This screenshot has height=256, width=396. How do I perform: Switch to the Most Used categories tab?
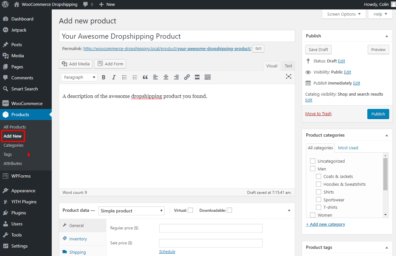348,148
